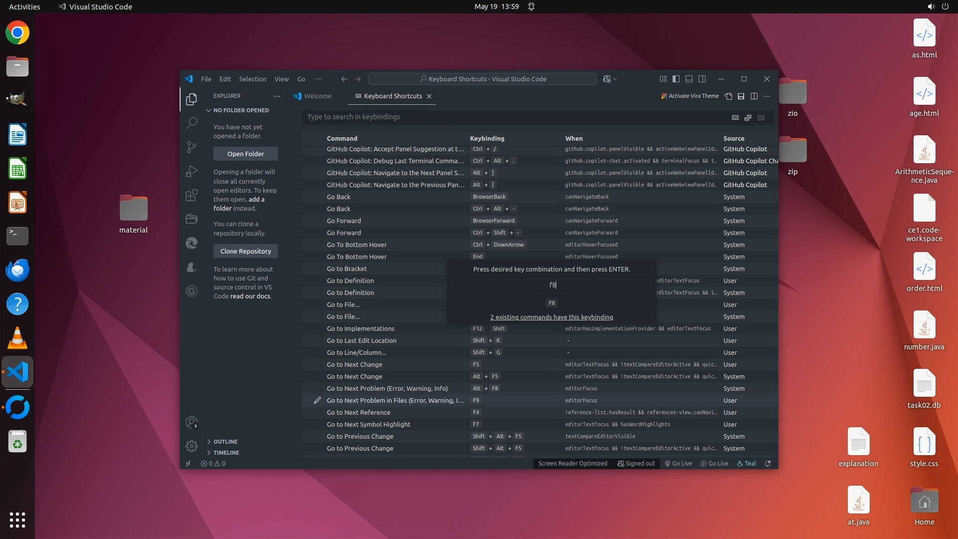Open Thunderbird from the Ubuntu dock
The image size is (958, 539).
tap(17, 270)
